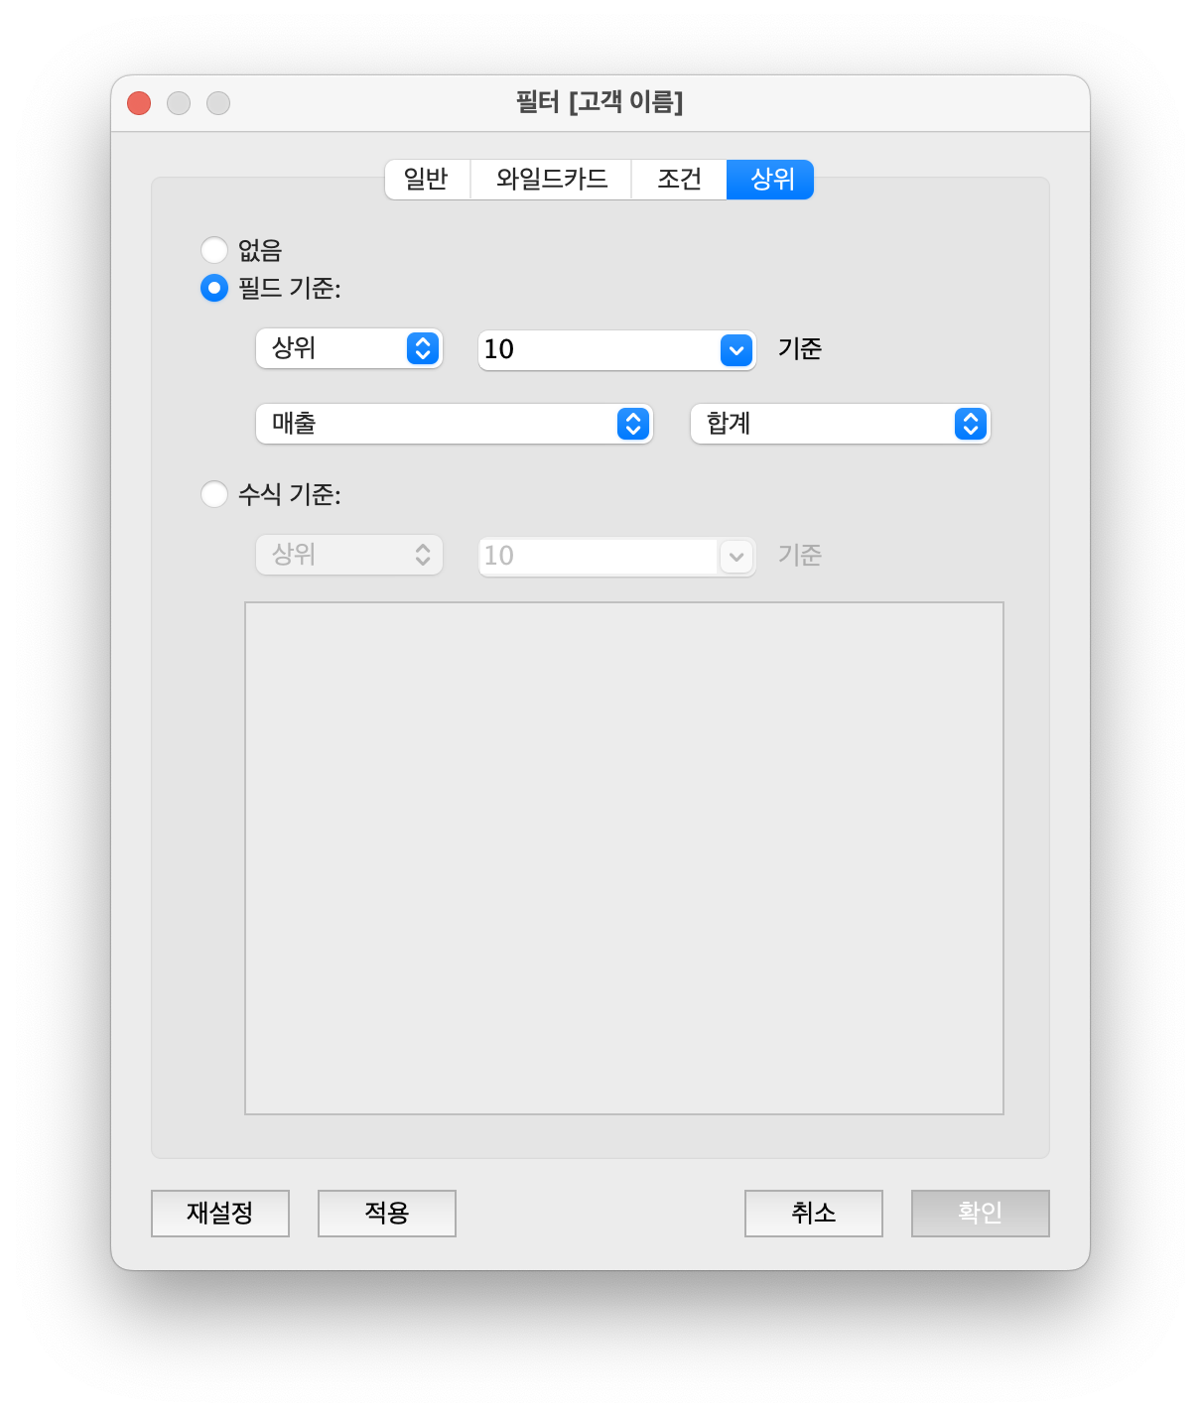
Task: Switch to the 와일드카드 tab
Action: coord(551,180)
